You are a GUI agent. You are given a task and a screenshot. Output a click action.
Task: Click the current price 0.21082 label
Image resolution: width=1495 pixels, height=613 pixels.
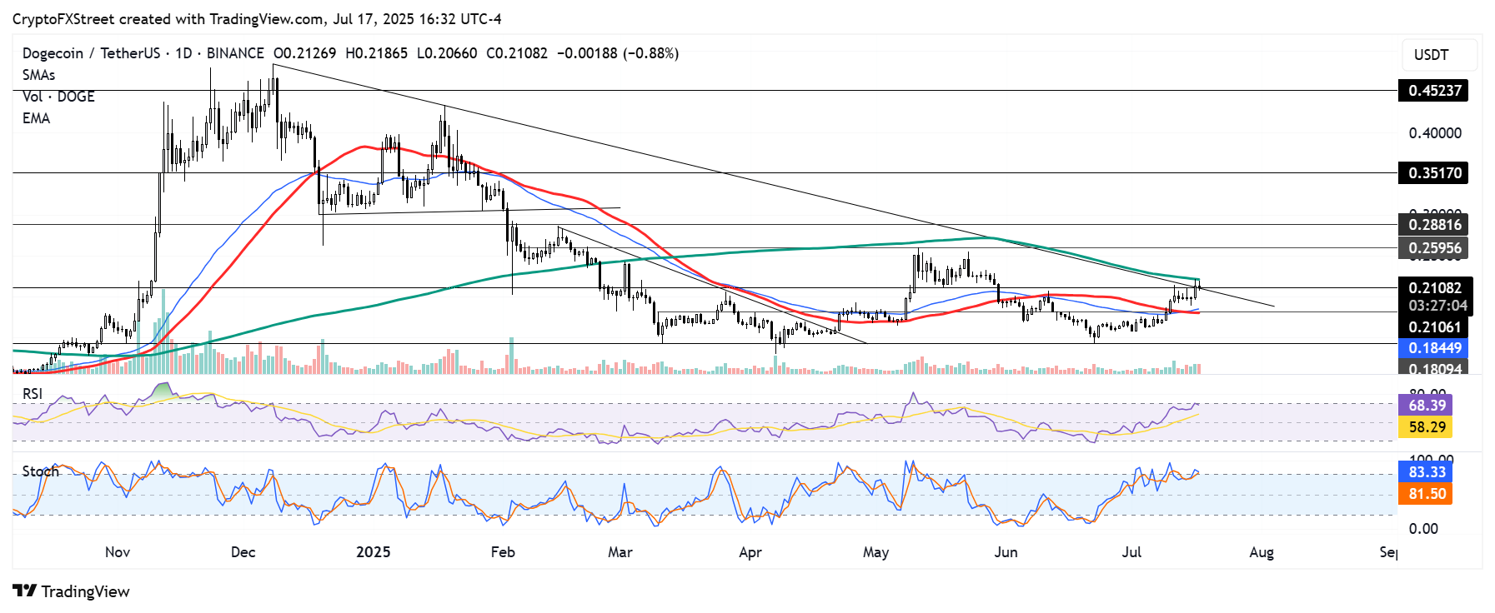click(x=1434, y=288)
